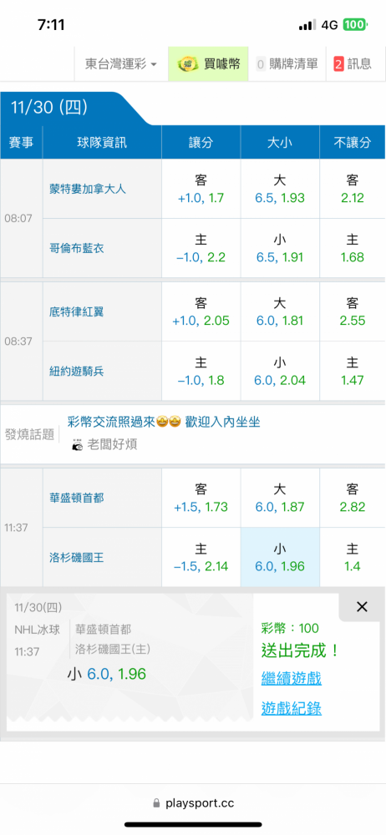Tap the battery indicator in status bar

pos(355,25)
